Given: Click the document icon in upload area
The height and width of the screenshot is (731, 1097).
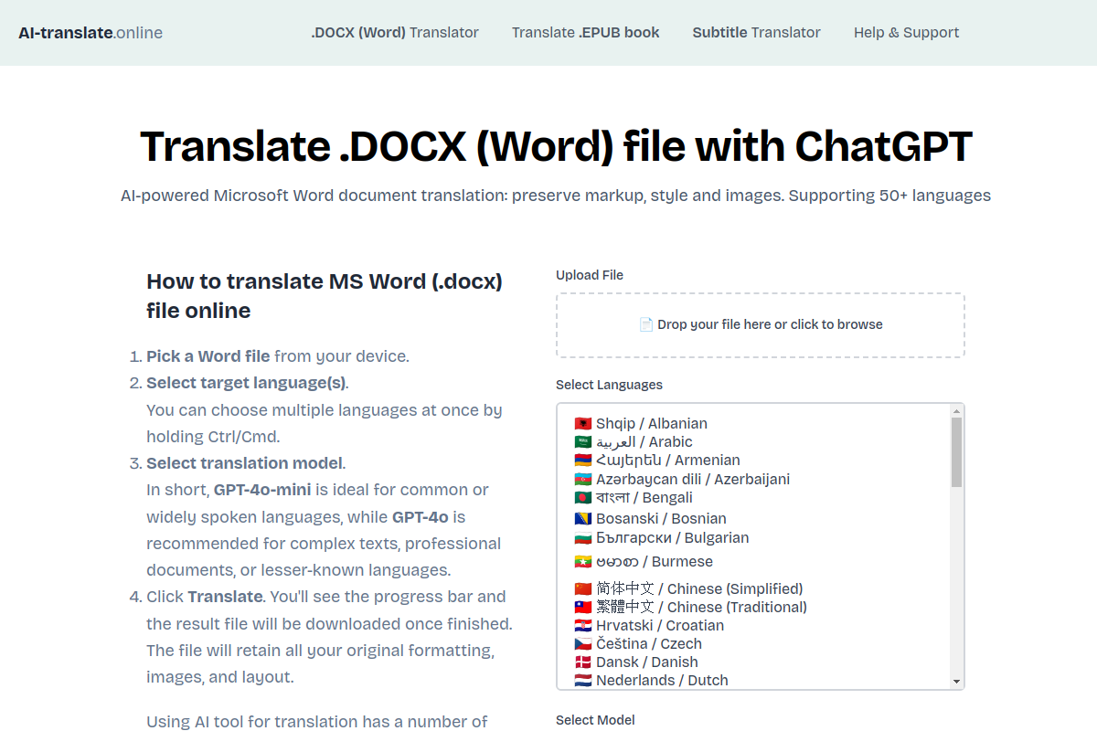Looking at the screenshot, I should 646,324.
